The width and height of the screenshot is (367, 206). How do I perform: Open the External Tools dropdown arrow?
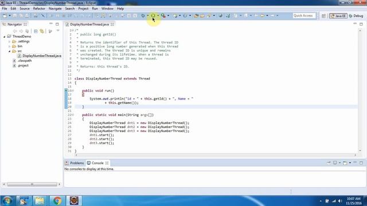point(168,15)
